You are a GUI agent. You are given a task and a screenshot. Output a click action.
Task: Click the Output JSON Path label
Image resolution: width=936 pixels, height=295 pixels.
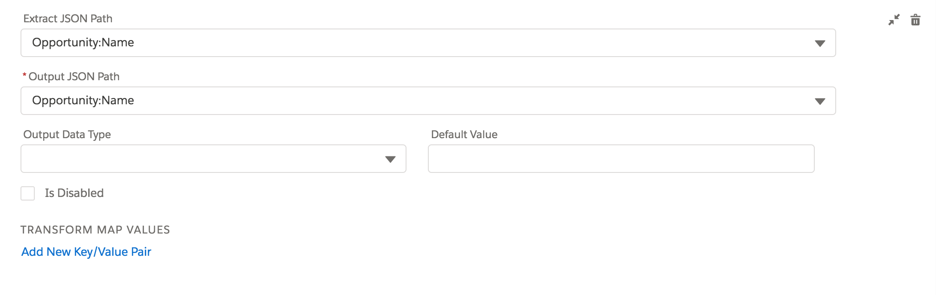coord(74,77)
